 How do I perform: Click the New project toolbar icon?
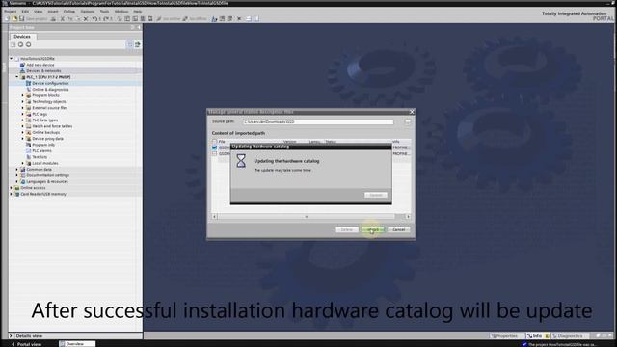click(8, 19)
